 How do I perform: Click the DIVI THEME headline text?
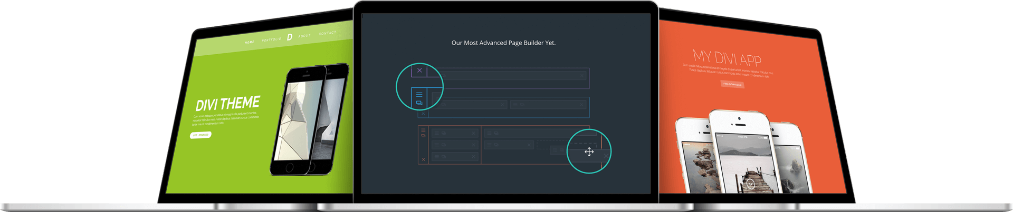[x=227, y=104]
